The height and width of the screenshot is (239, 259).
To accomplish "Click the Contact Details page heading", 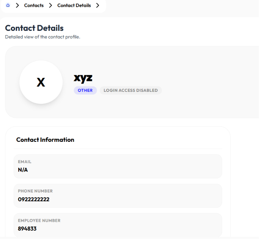I will click(x=34, y=28).
